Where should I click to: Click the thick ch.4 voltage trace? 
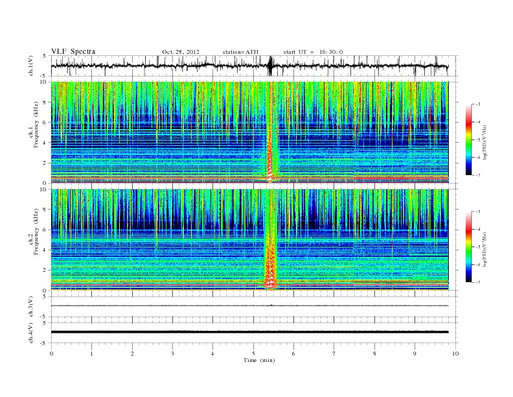point(249,332)
